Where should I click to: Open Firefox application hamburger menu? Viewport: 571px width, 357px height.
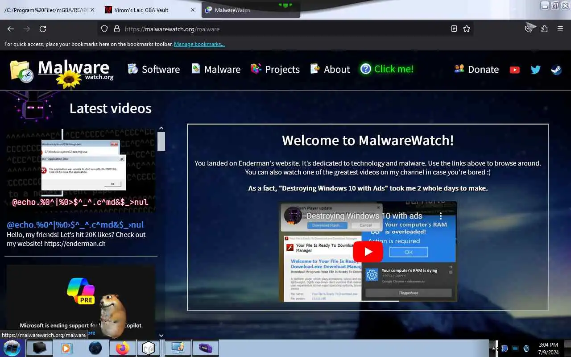[x=560, y=29]
